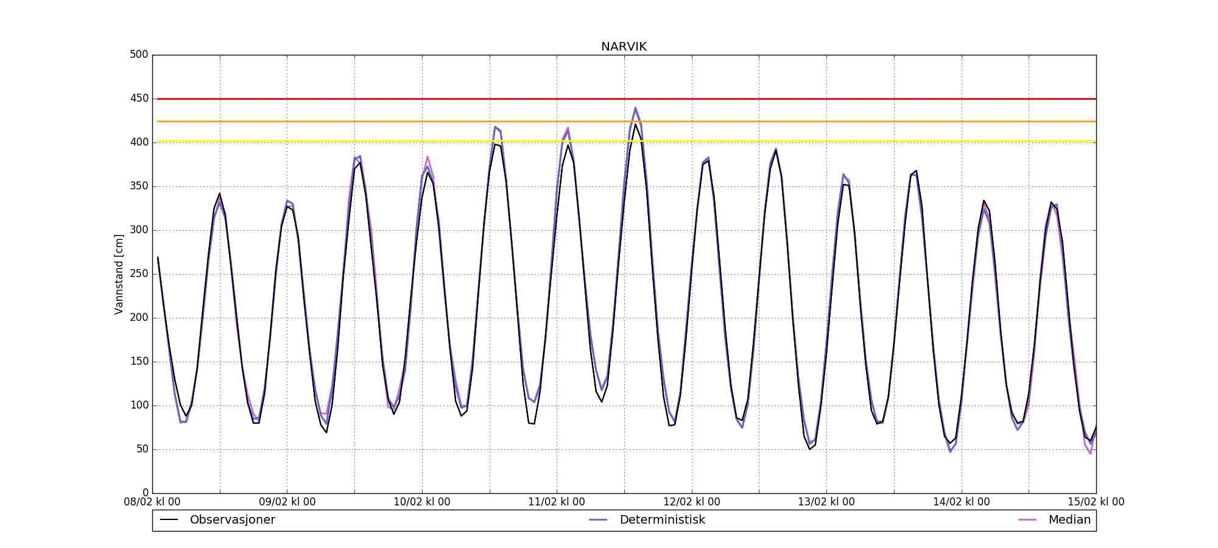This screenshot has height=548, width=1218.
Task: Select the Observasjoner legend label
Action: (x=232, y=520)
